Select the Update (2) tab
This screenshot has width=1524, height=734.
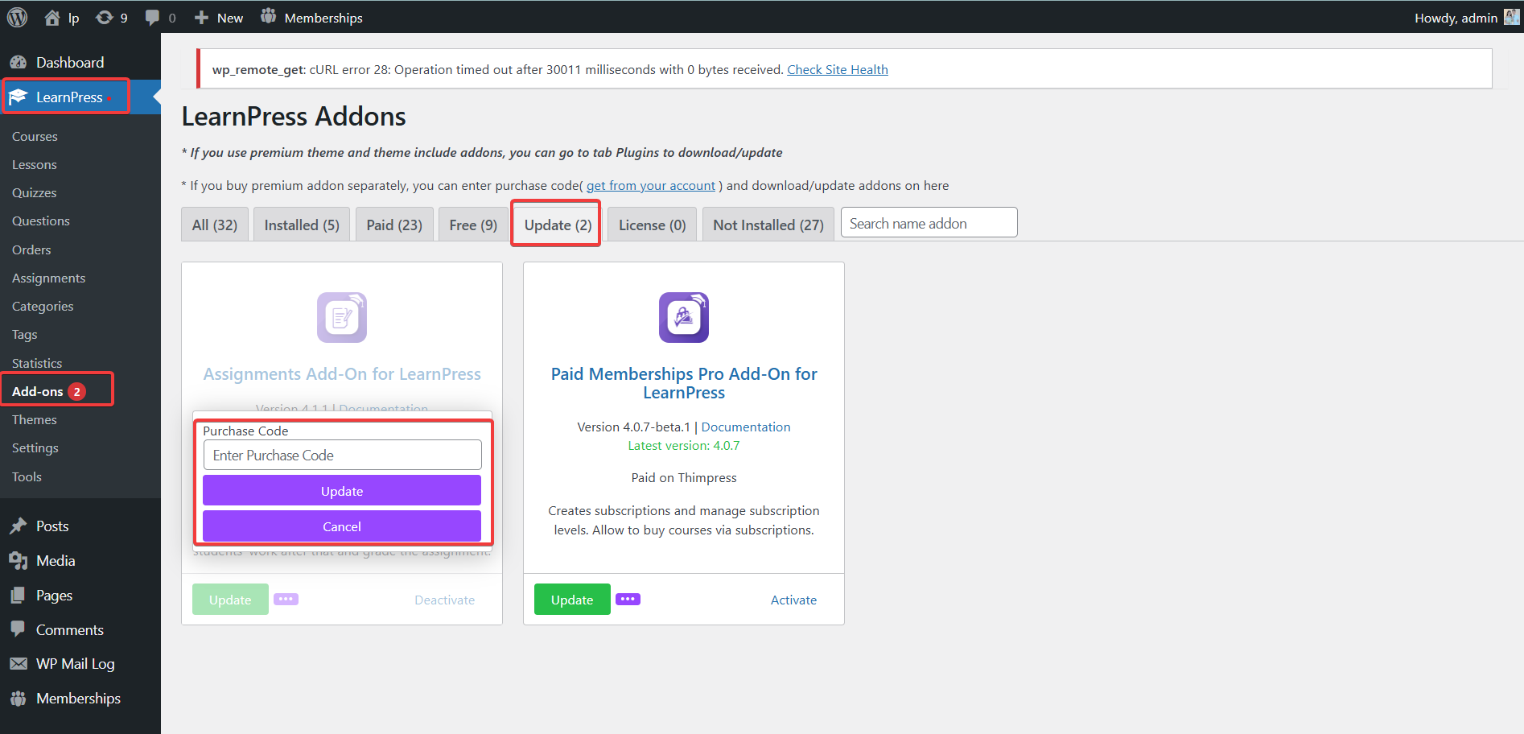(x=558, y=225)
